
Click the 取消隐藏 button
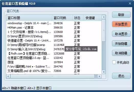(x=121, y=53)
